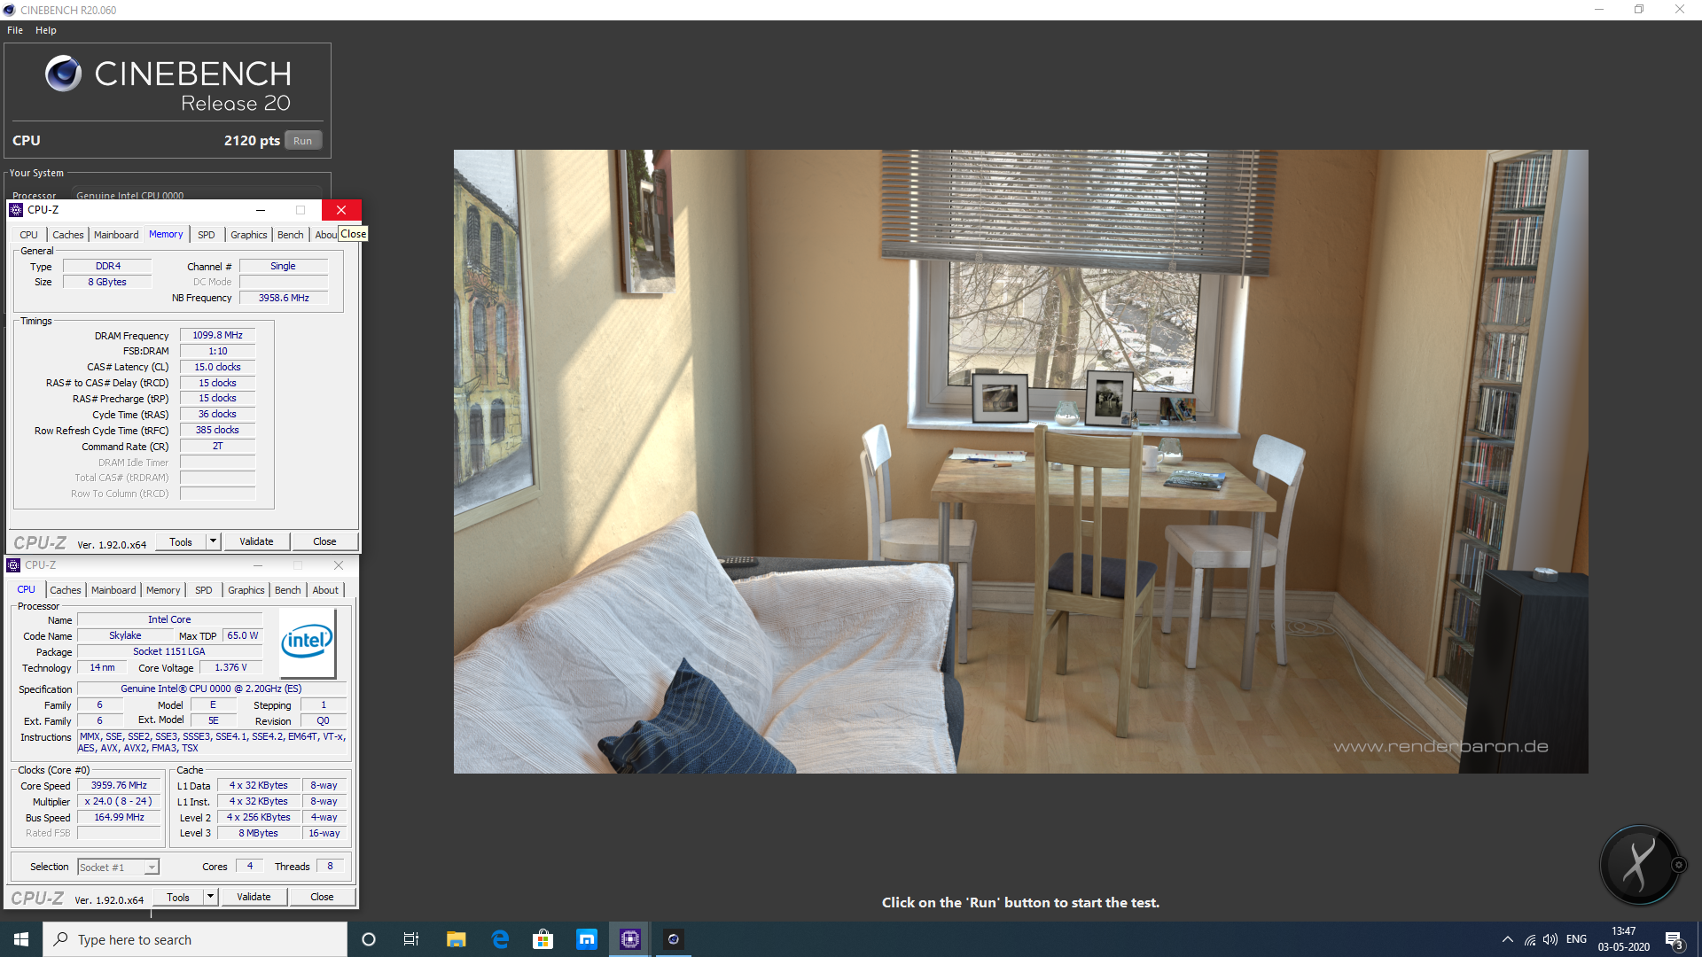Select Mainboard tab in lower CPU-Z window

coord(113,590)
